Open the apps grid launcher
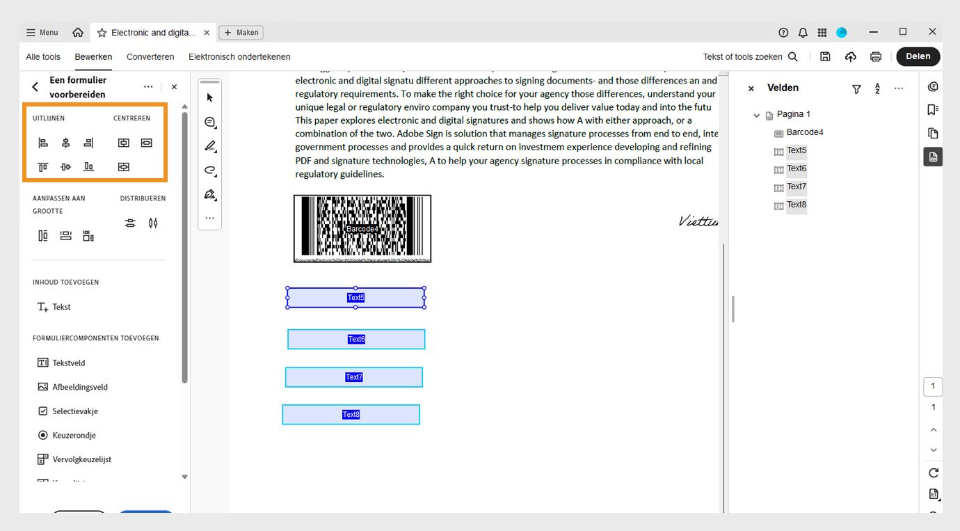 822,33
